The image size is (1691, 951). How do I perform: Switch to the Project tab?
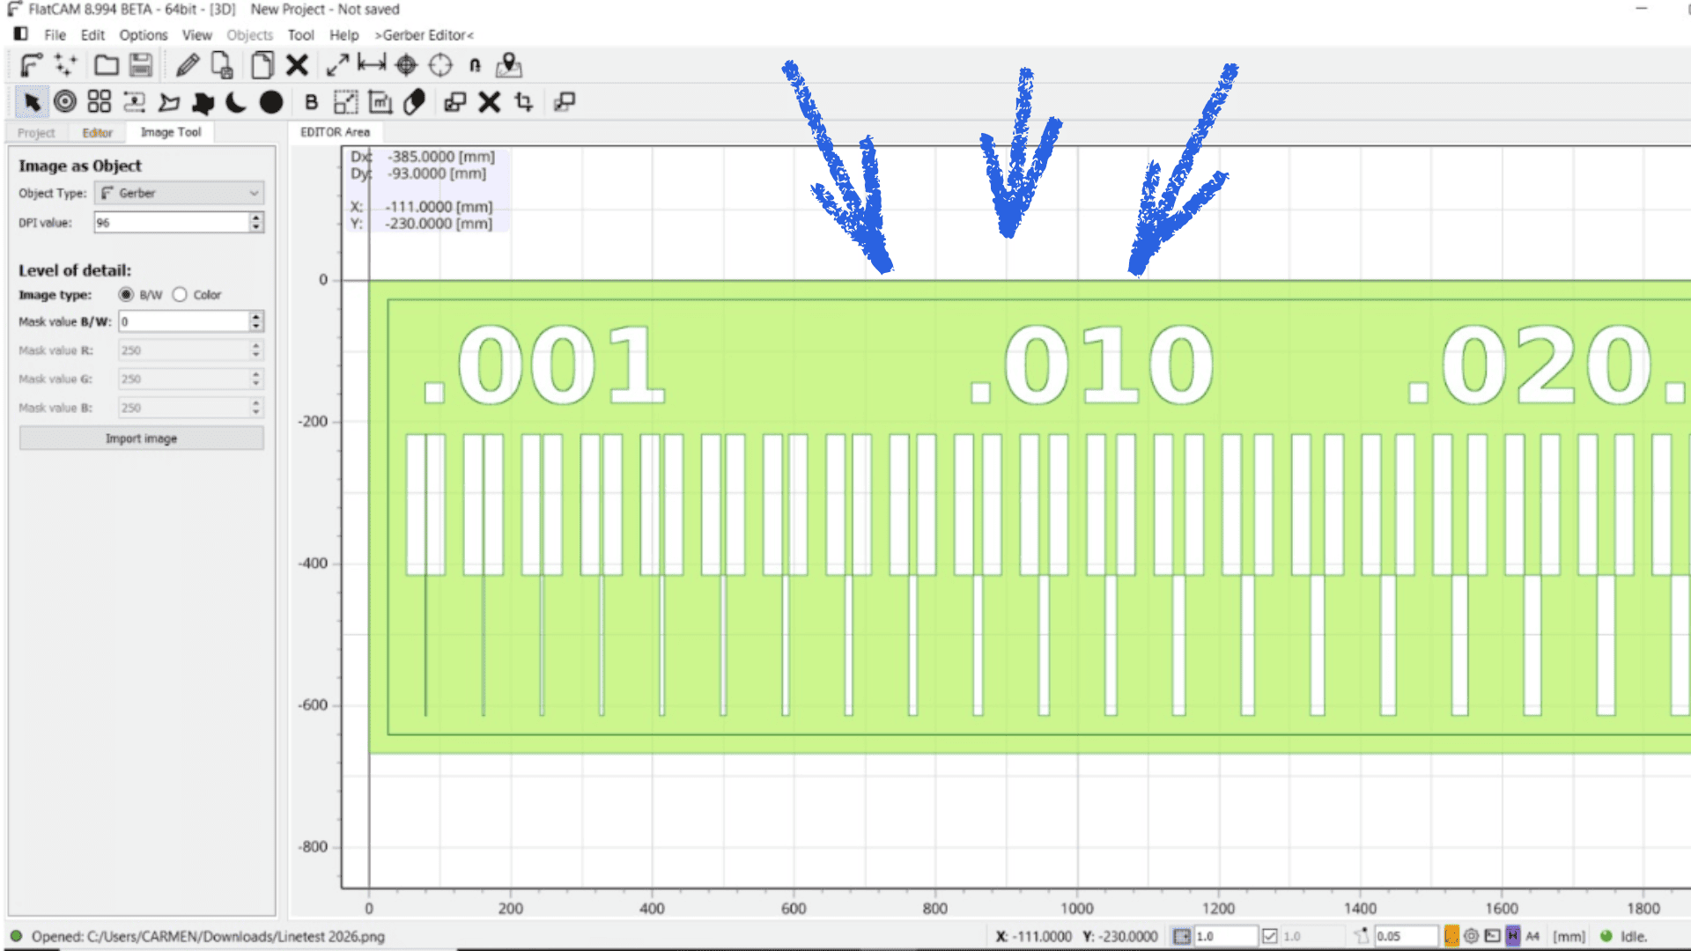(36, 133)
